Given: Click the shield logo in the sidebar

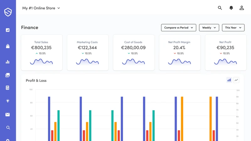Looking at the screenshot, I should (x=8, y=12).
